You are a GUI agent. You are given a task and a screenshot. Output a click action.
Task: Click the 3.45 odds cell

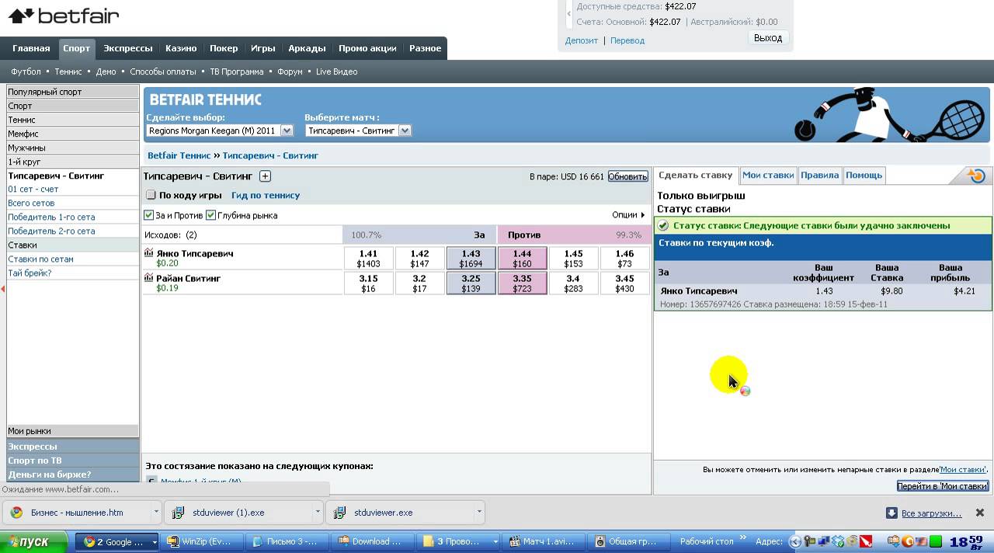(x=624, y=283)
